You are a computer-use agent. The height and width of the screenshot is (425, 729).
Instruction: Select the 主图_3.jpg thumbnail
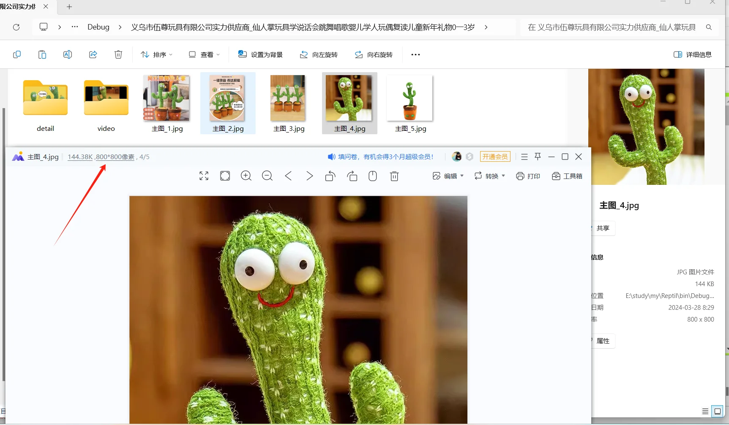click(289, 103)
